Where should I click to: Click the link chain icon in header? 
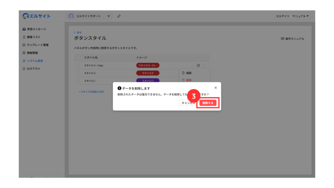pos(119,16)
